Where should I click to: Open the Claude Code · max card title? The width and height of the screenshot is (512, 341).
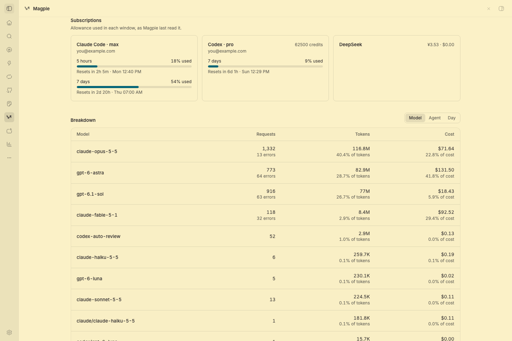pos(97,44)
